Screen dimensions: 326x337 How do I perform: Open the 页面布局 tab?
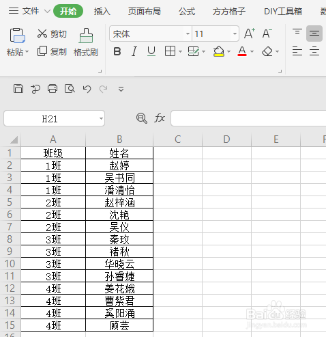(x=144, y=11)
